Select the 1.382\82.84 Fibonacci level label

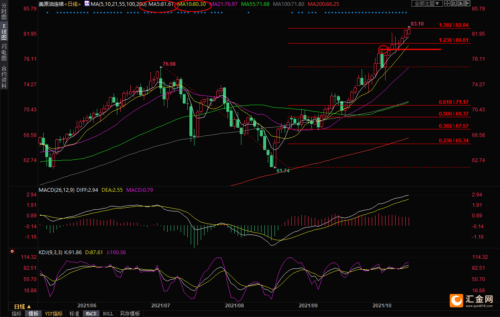[x=454, y=25]
